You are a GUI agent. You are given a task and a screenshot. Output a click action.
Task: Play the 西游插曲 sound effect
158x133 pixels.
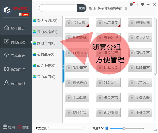click(x=108, y=113)
